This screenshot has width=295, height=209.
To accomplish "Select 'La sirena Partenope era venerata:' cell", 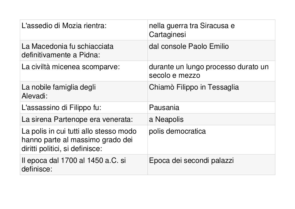I will 84,119.
